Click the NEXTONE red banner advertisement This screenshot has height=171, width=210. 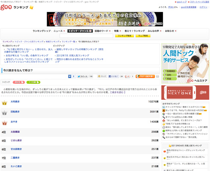[x=185, y=92]
